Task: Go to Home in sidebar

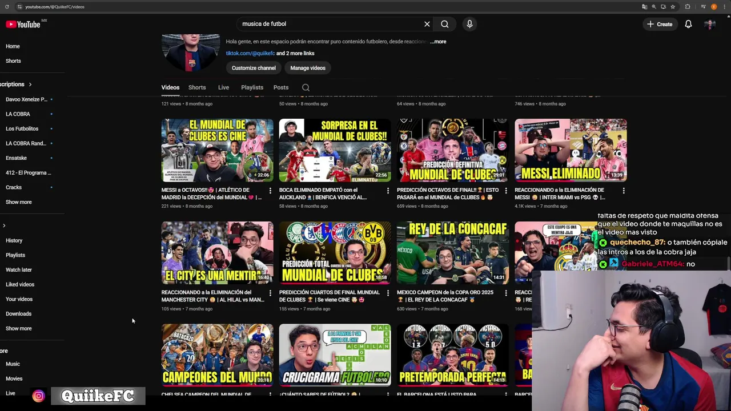Action: (x=13, y=46)
